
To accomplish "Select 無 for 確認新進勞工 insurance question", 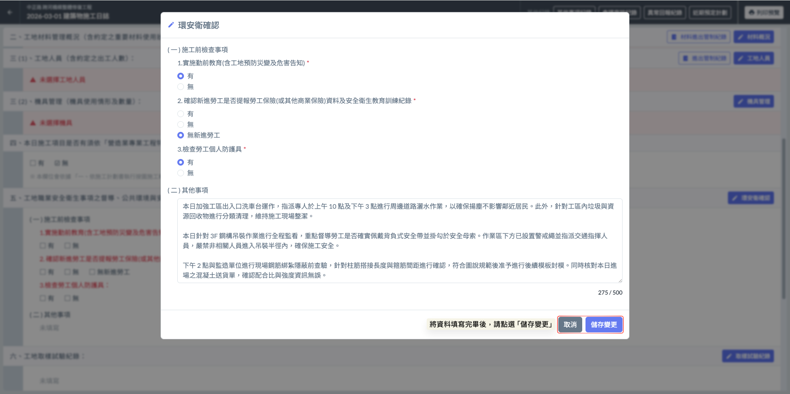I will point(181,124).
